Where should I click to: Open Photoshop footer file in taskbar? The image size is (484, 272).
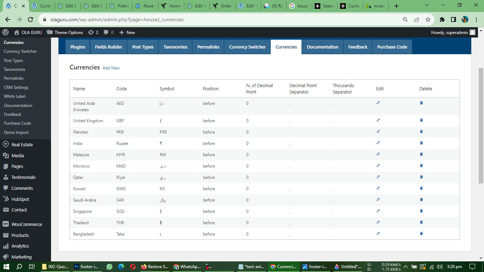87,267
